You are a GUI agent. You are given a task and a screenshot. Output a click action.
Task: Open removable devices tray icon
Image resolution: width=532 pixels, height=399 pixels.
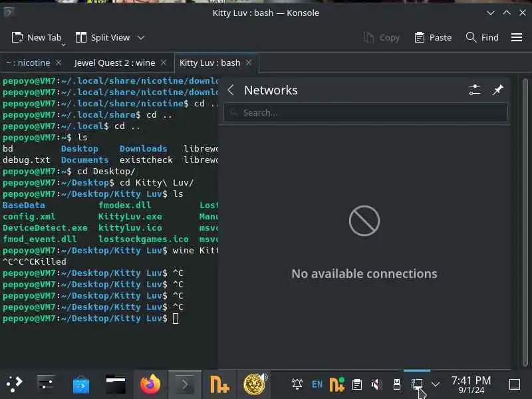pos(396,384)
